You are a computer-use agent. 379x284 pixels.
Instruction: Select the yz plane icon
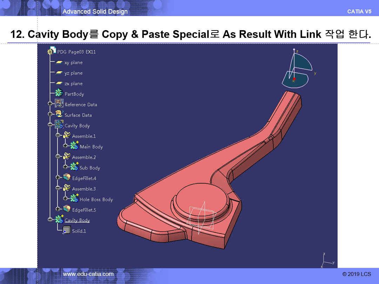pos(59,73)
